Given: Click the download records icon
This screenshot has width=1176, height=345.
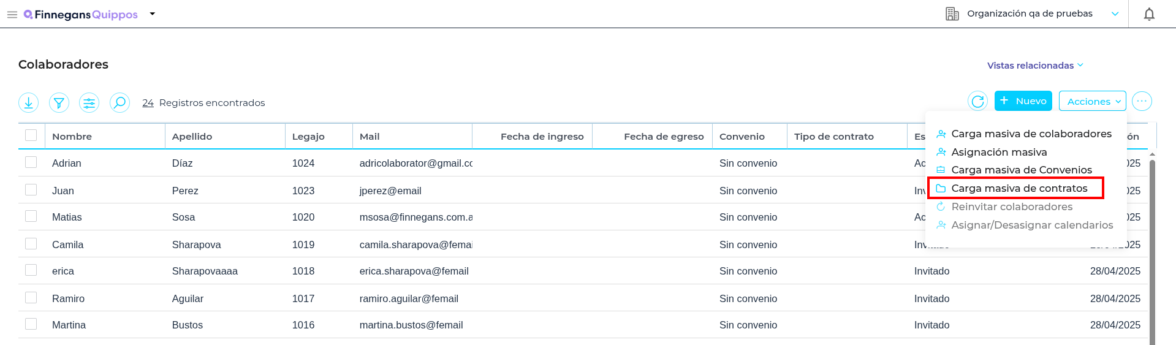Looking at the screenshot, I should 29,102.
